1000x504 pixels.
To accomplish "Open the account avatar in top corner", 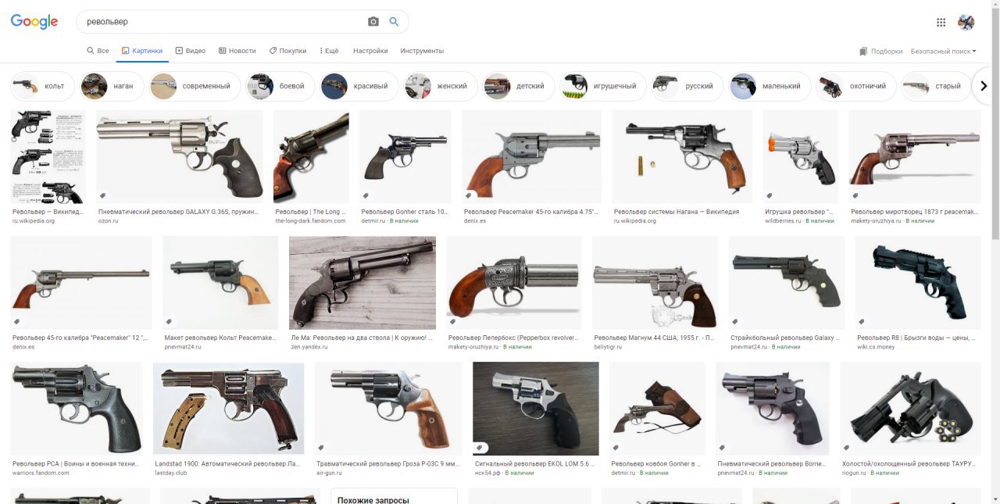I will [966, 23].
